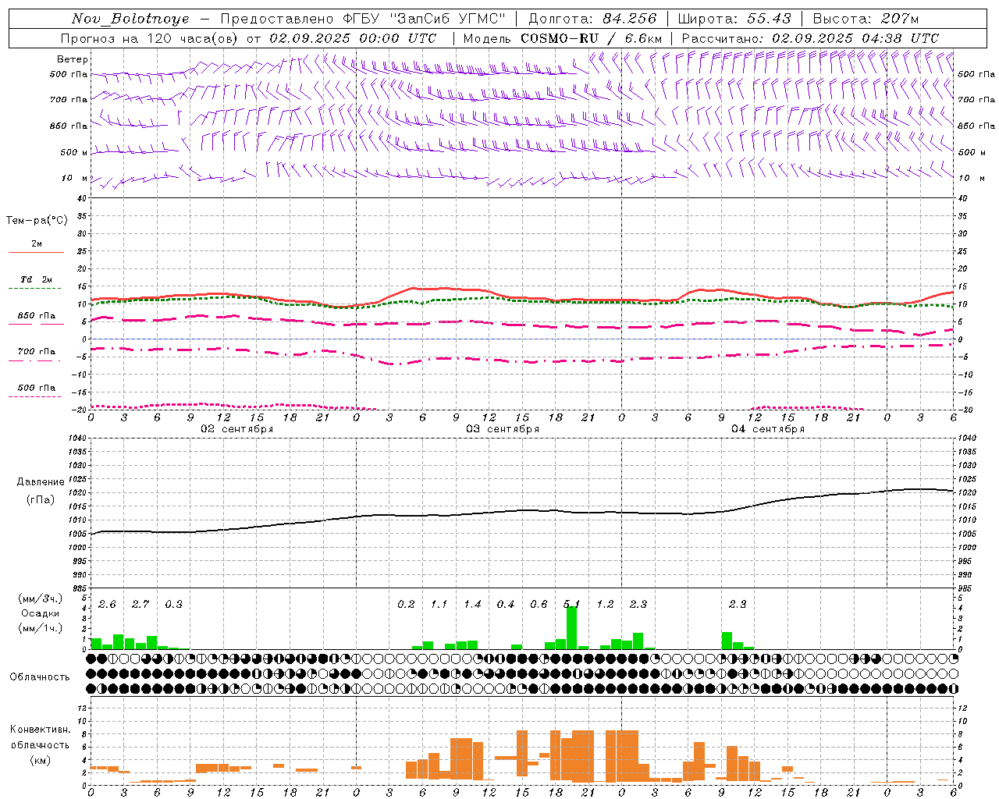Click the Осадки precipitation label
999x799 pixels.
click(x=41, y=613)
